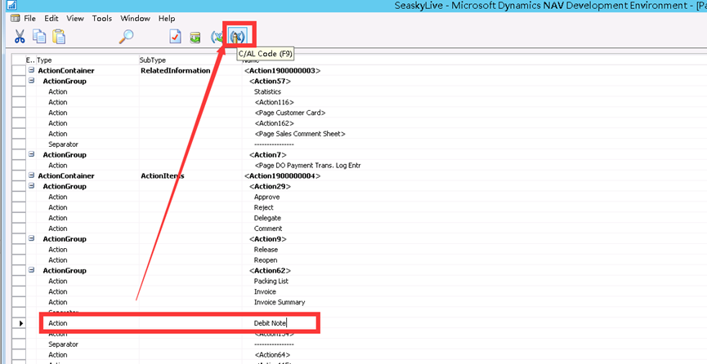Click the E.. column header

point(30,60)
